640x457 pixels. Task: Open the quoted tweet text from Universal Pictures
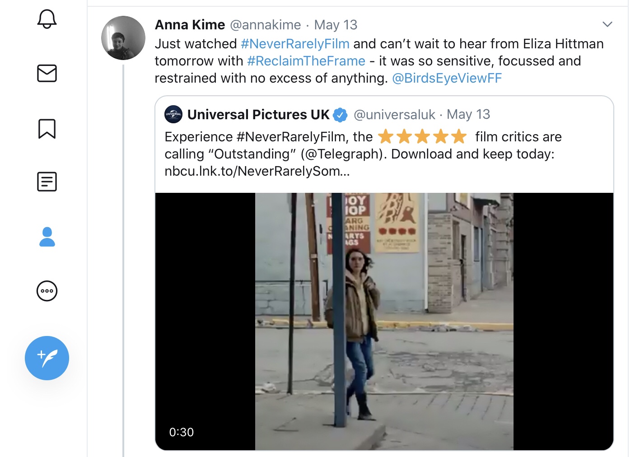(363, 154)
